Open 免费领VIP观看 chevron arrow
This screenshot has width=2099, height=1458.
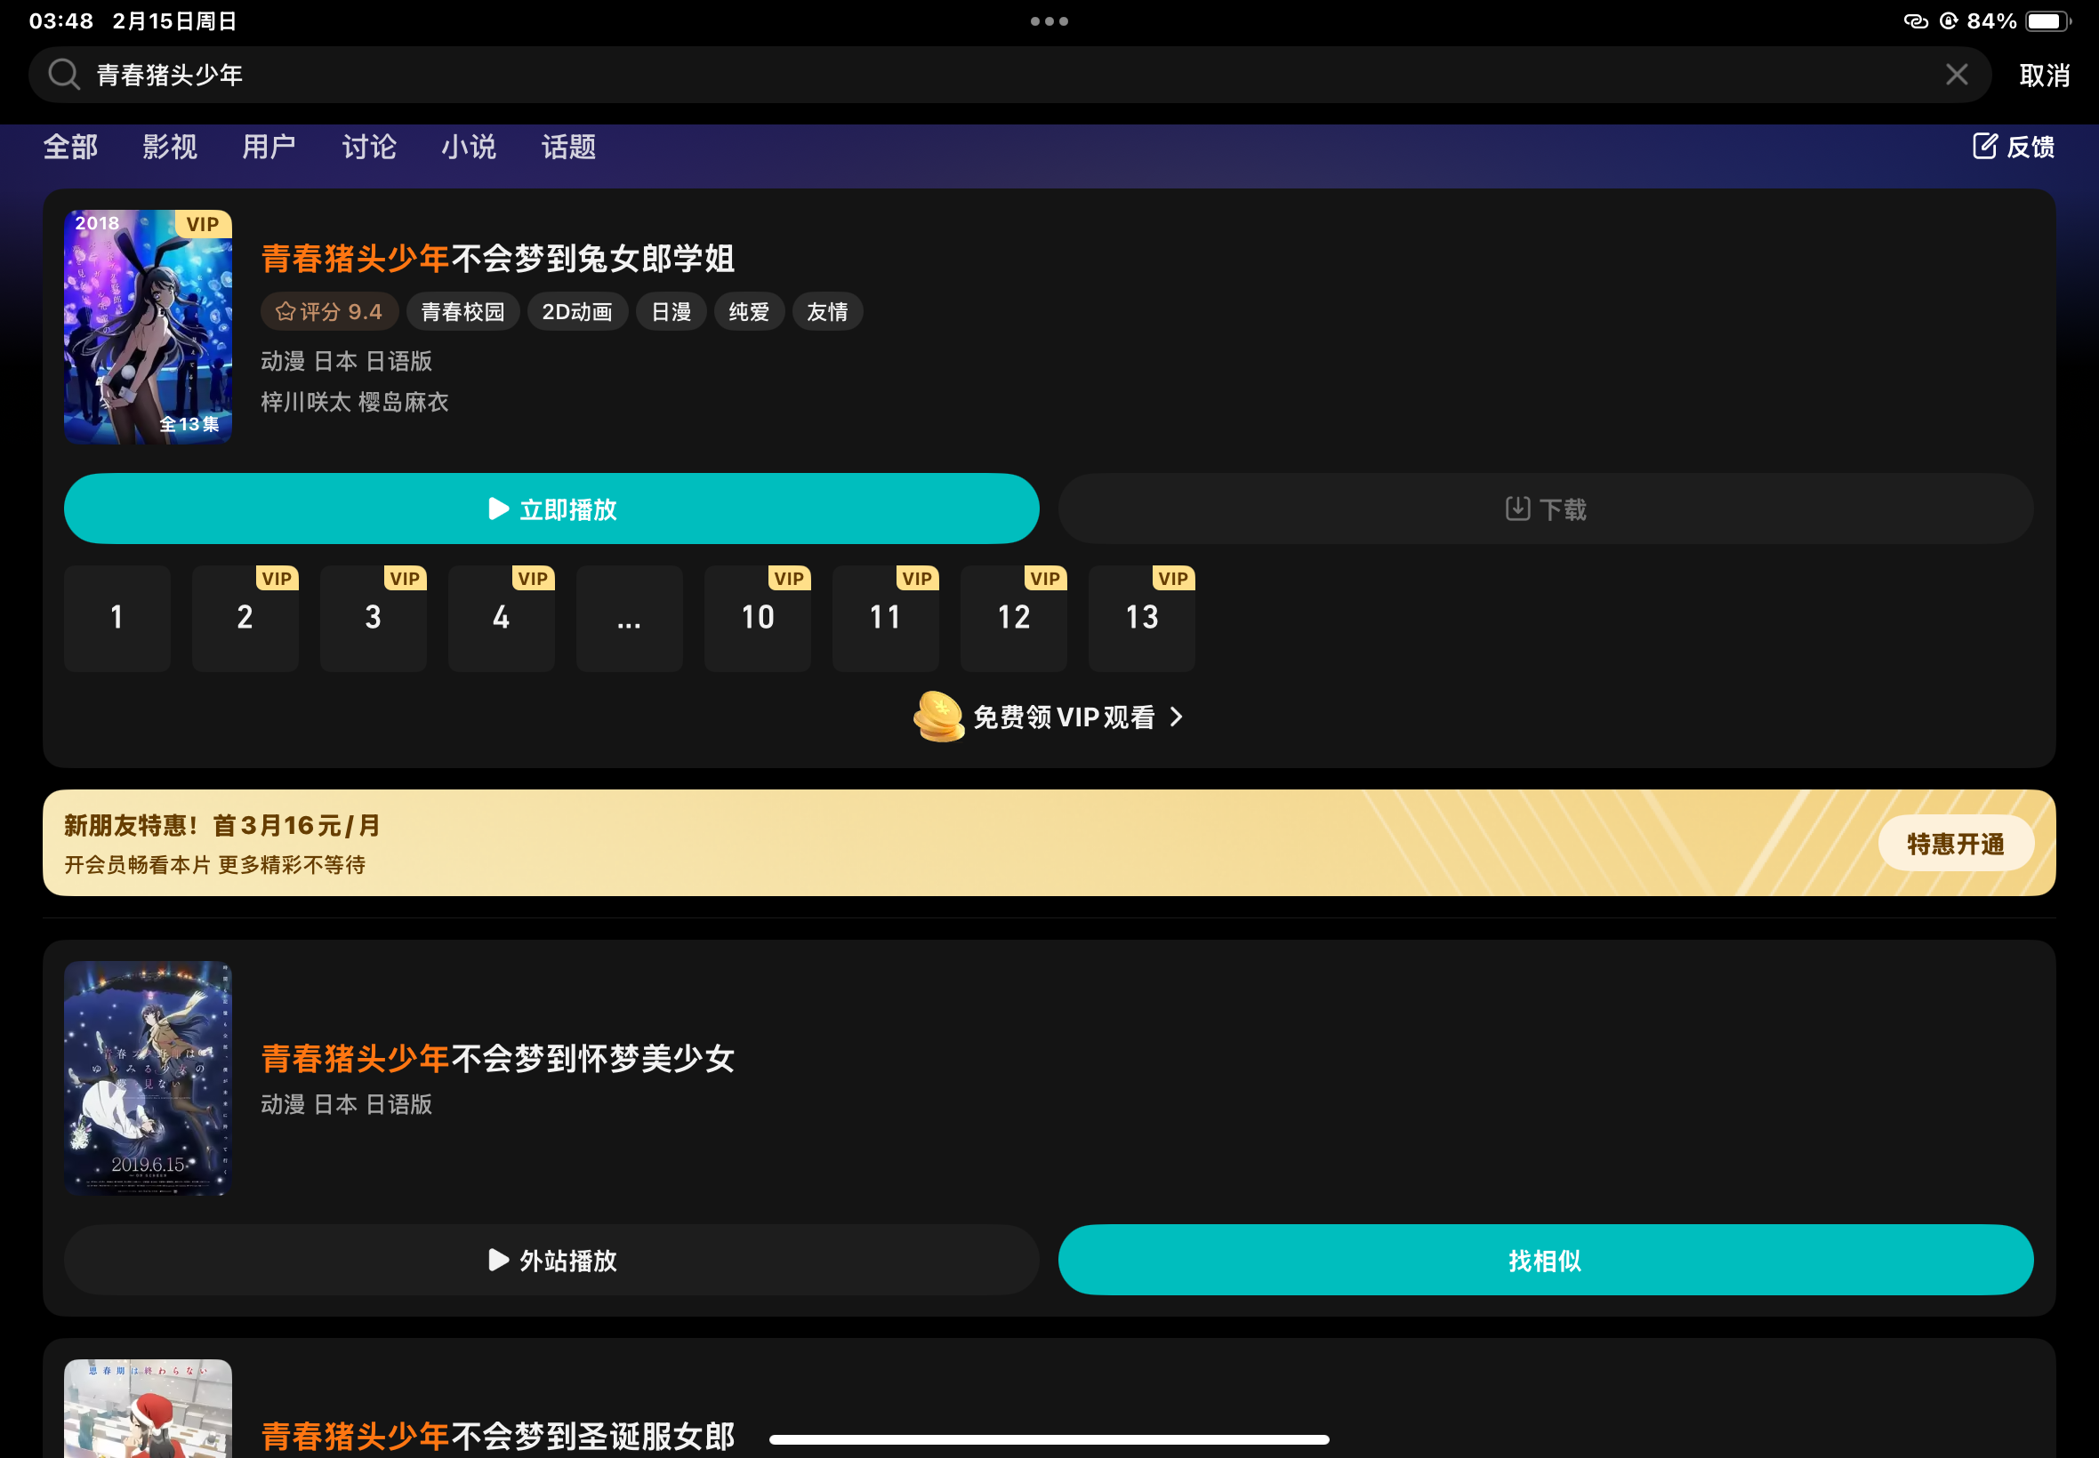click(x=1177, y=717)
